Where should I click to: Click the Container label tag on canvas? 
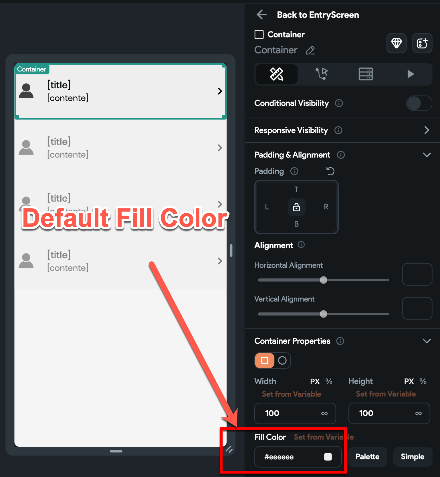31,69
